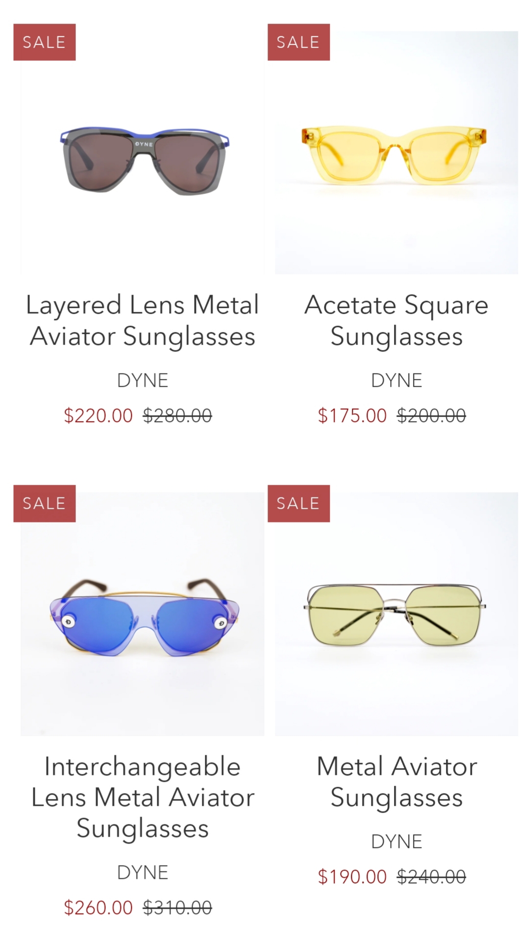Click the DYNE brand under Interchangeable Lens sunglasses
519x941 pixels.
[x=142, y=872]
